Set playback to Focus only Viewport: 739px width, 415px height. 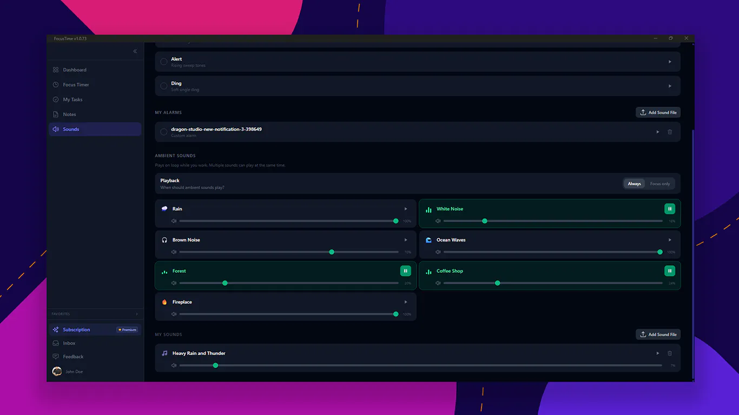660,184
